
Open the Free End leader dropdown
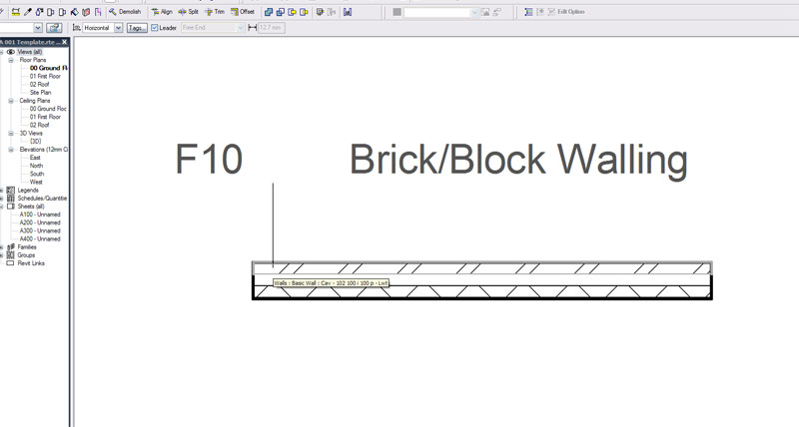241,28
